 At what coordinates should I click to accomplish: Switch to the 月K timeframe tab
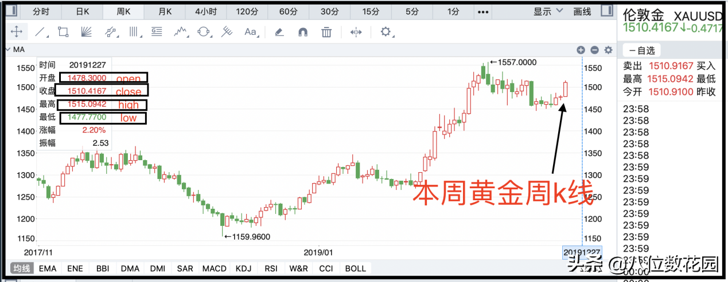point(165,11)
